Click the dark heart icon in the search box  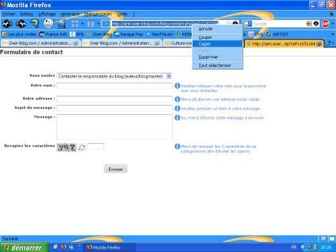[316, 24]
